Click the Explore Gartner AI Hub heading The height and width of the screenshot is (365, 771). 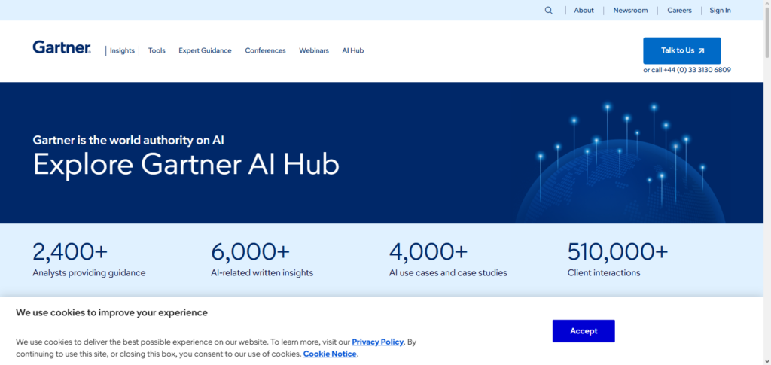tap(187, 165)
